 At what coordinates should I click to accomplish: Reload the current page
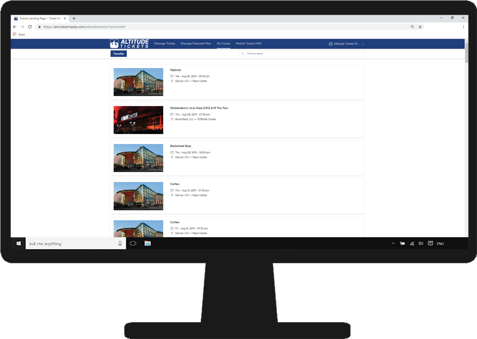click(x=30, y=27)
